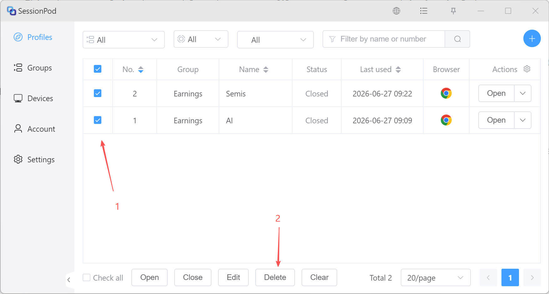Click Earnings group cell in AI row
This screenshot has height=294, width=549.
click(188, 120)
